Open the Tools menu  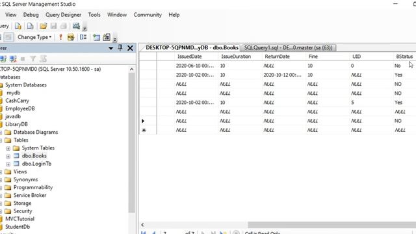[x=94, y=15]
